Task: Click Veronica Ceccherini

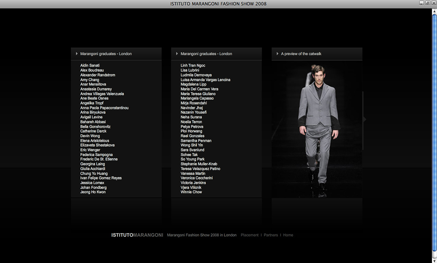Action: (196, 178)
